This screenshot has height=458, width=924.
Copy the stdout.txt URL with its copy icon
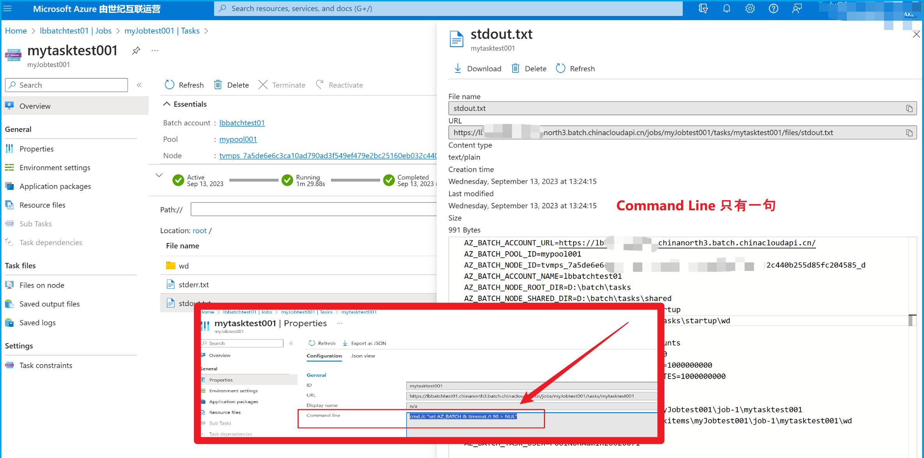(x=909, y=133)
